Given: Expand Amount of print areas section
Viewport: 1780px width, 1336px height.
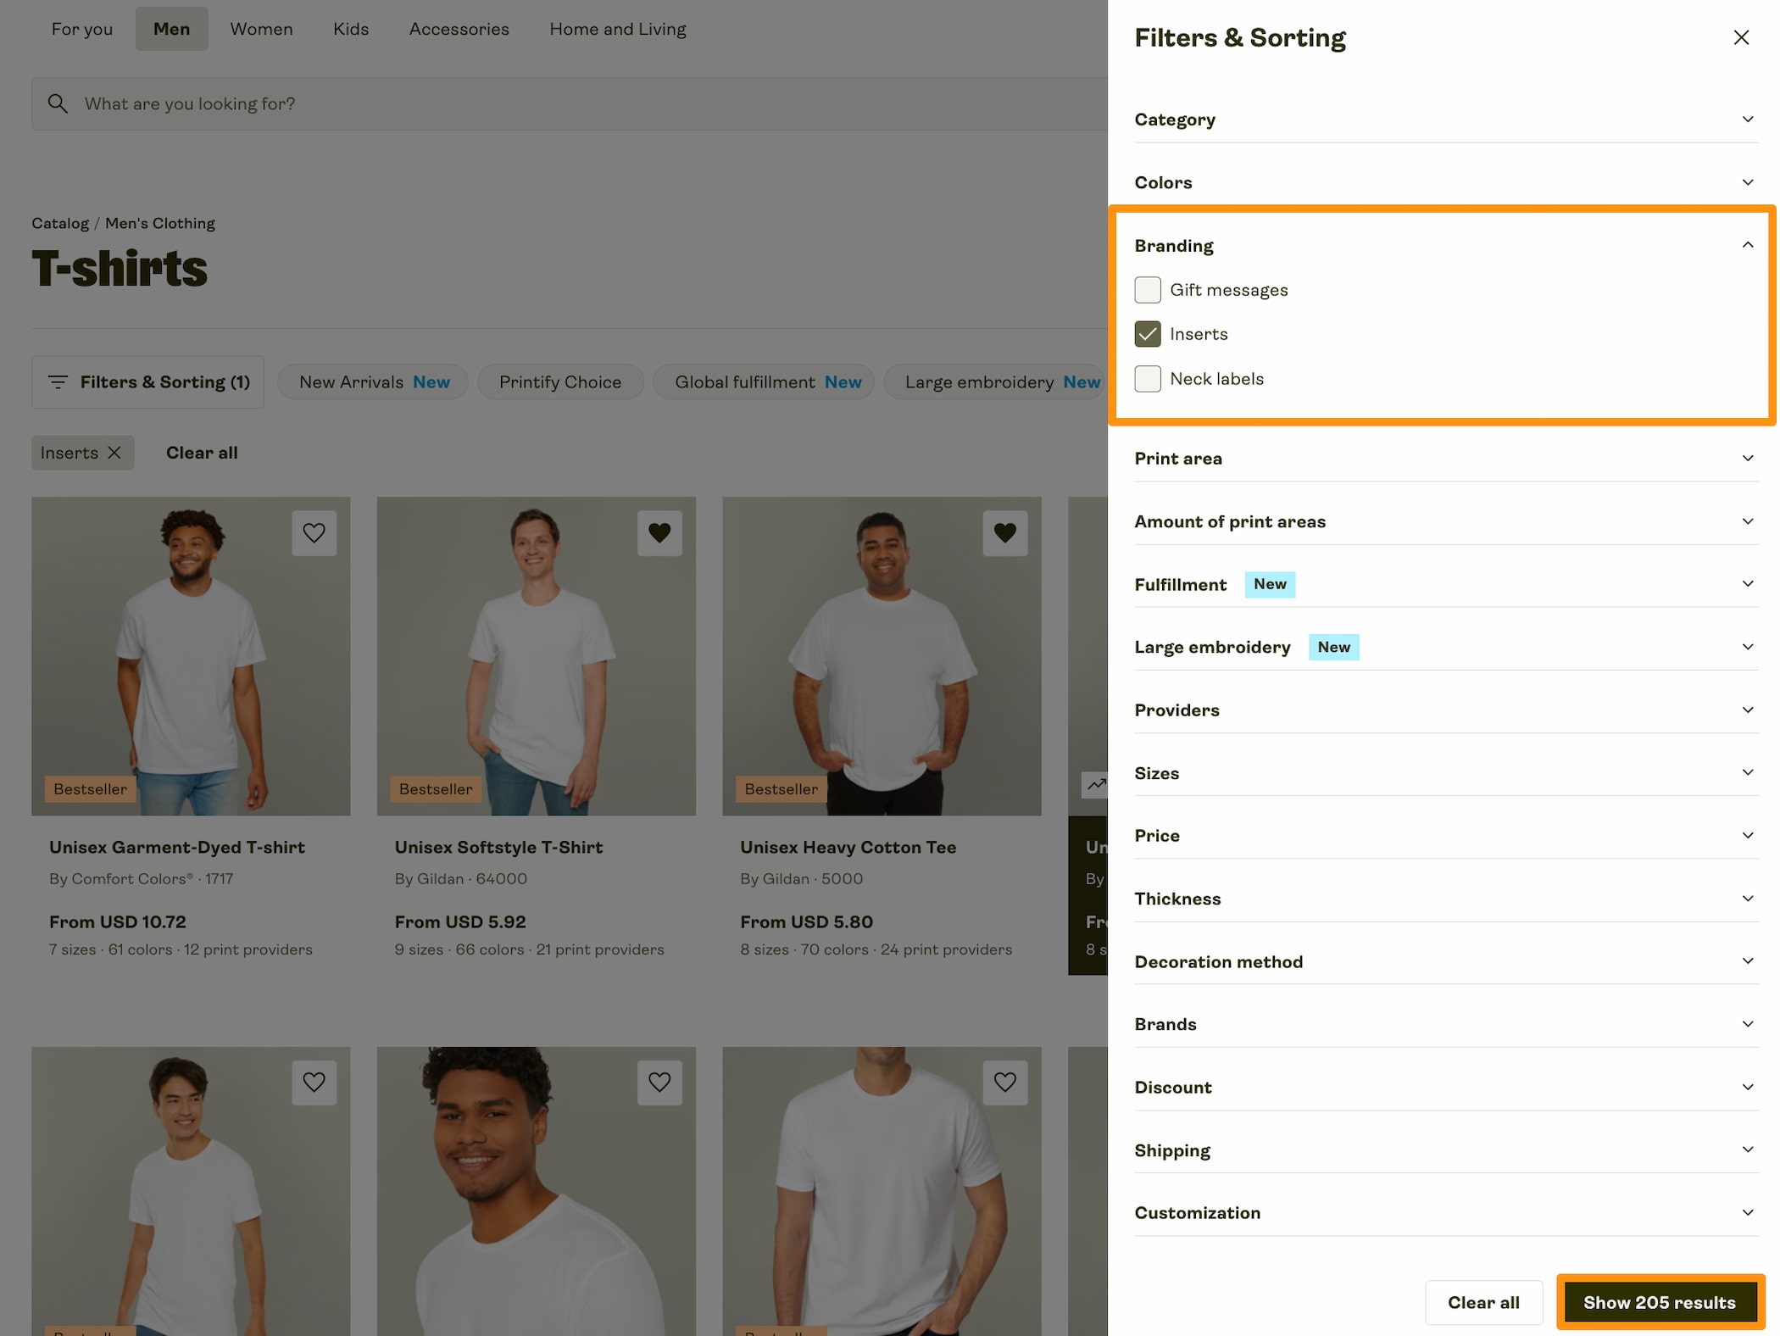Looking at the screenshot, I should [1447, 521].
